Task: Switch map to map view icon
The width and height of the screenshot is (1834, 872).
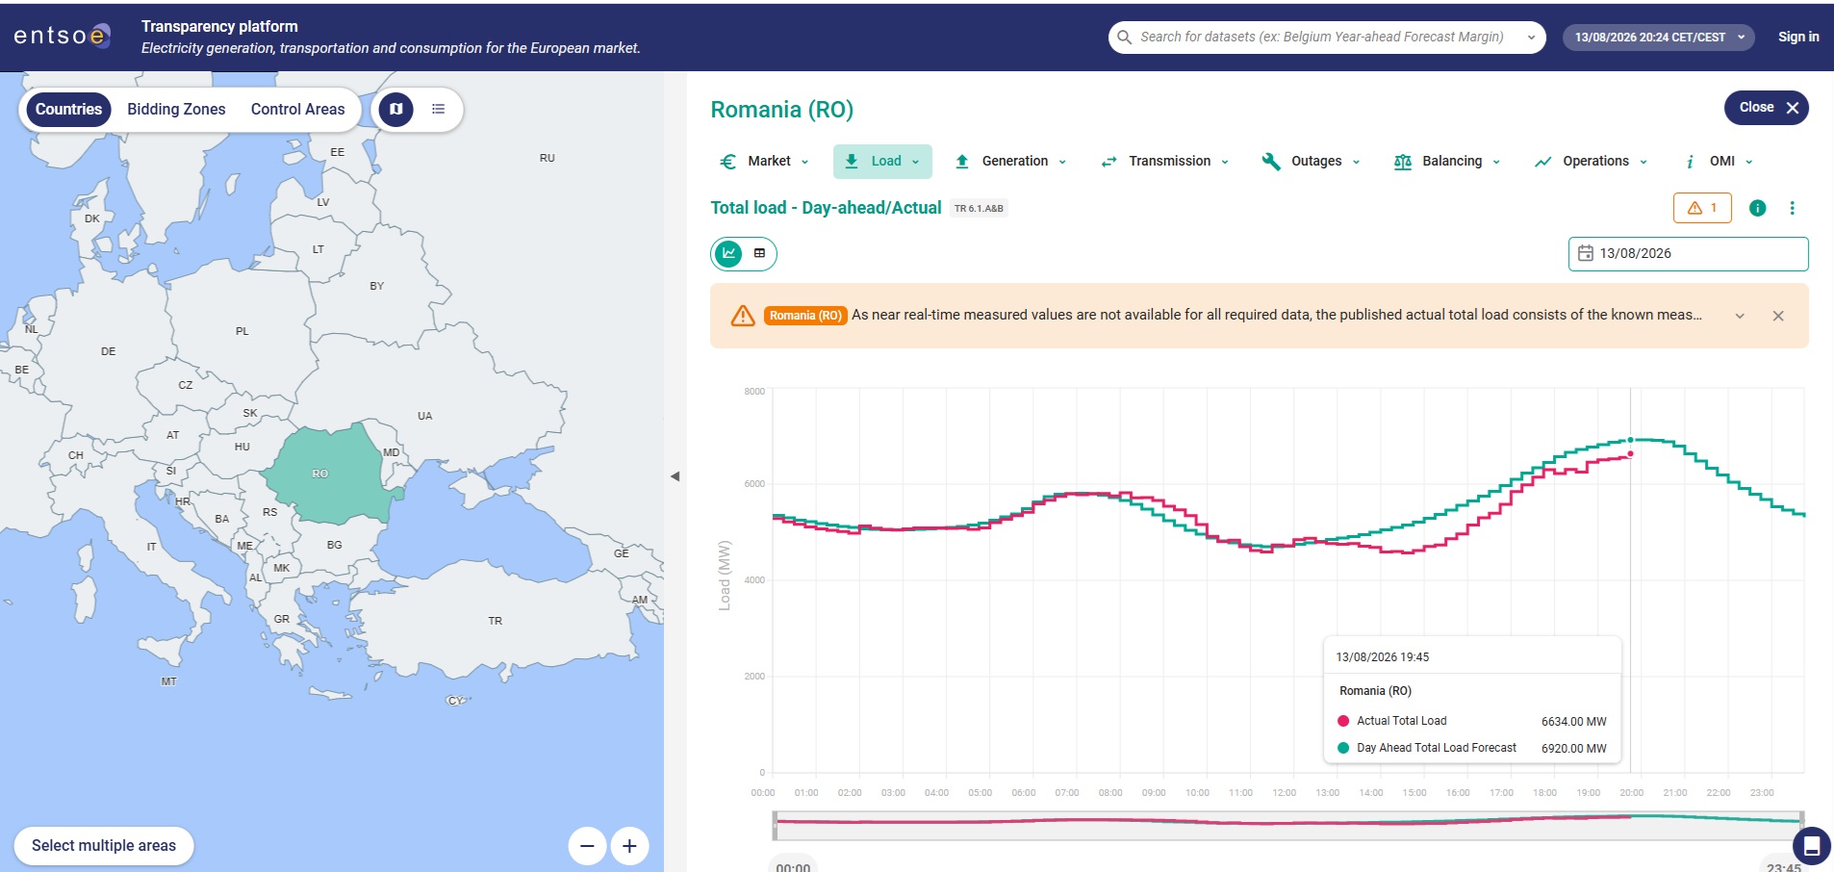Action: coord(395,109)
